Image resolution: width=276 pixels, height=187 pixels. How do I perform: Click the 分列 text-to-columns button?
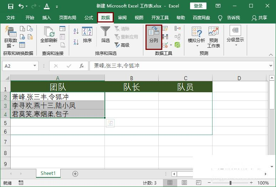click(154, 37)
